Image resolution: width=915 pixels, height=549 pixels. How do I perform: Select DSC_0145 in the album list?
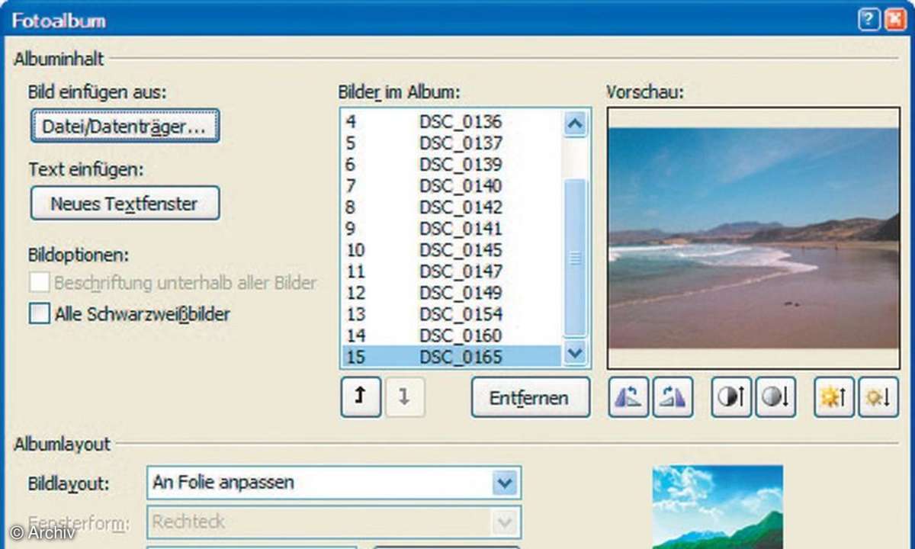coord(452,249)
